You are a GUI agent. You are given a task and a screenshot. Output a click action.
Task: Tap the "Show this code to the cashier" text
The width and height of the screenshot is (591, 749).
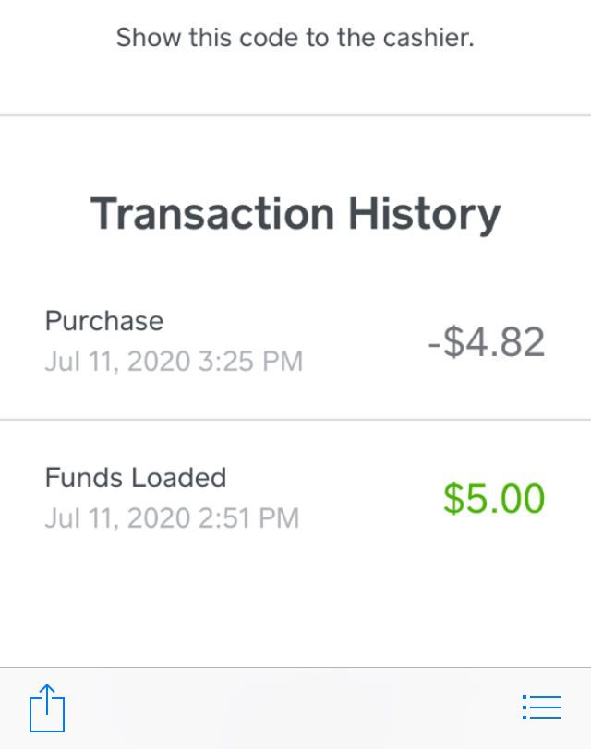point(295,39)
